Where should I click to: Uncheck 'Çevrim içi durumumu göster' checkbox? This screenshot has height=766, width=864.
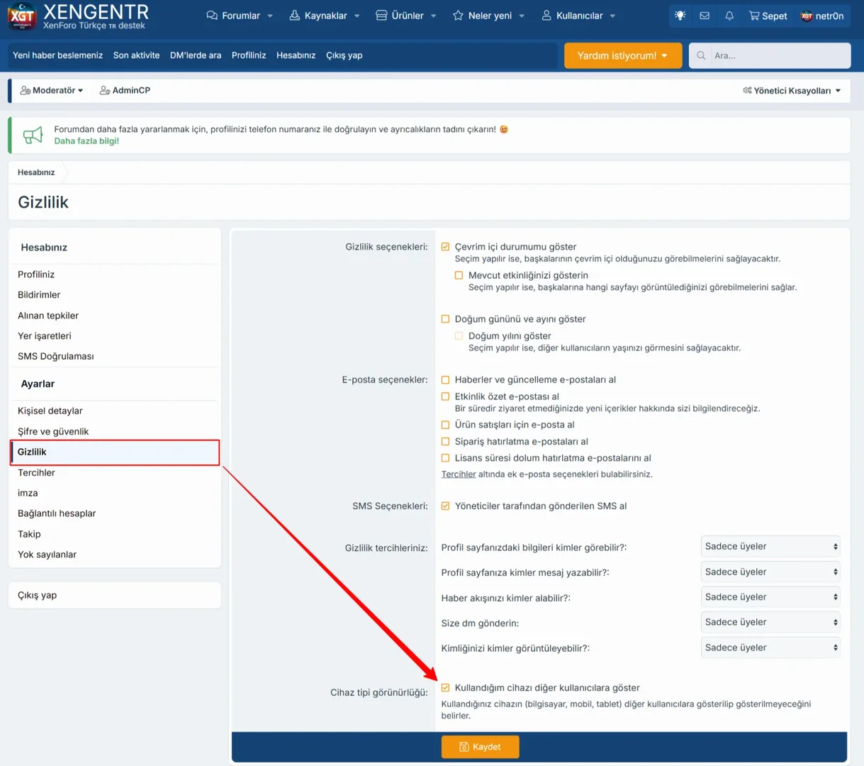pyautogui.click(x=445, y=247)
